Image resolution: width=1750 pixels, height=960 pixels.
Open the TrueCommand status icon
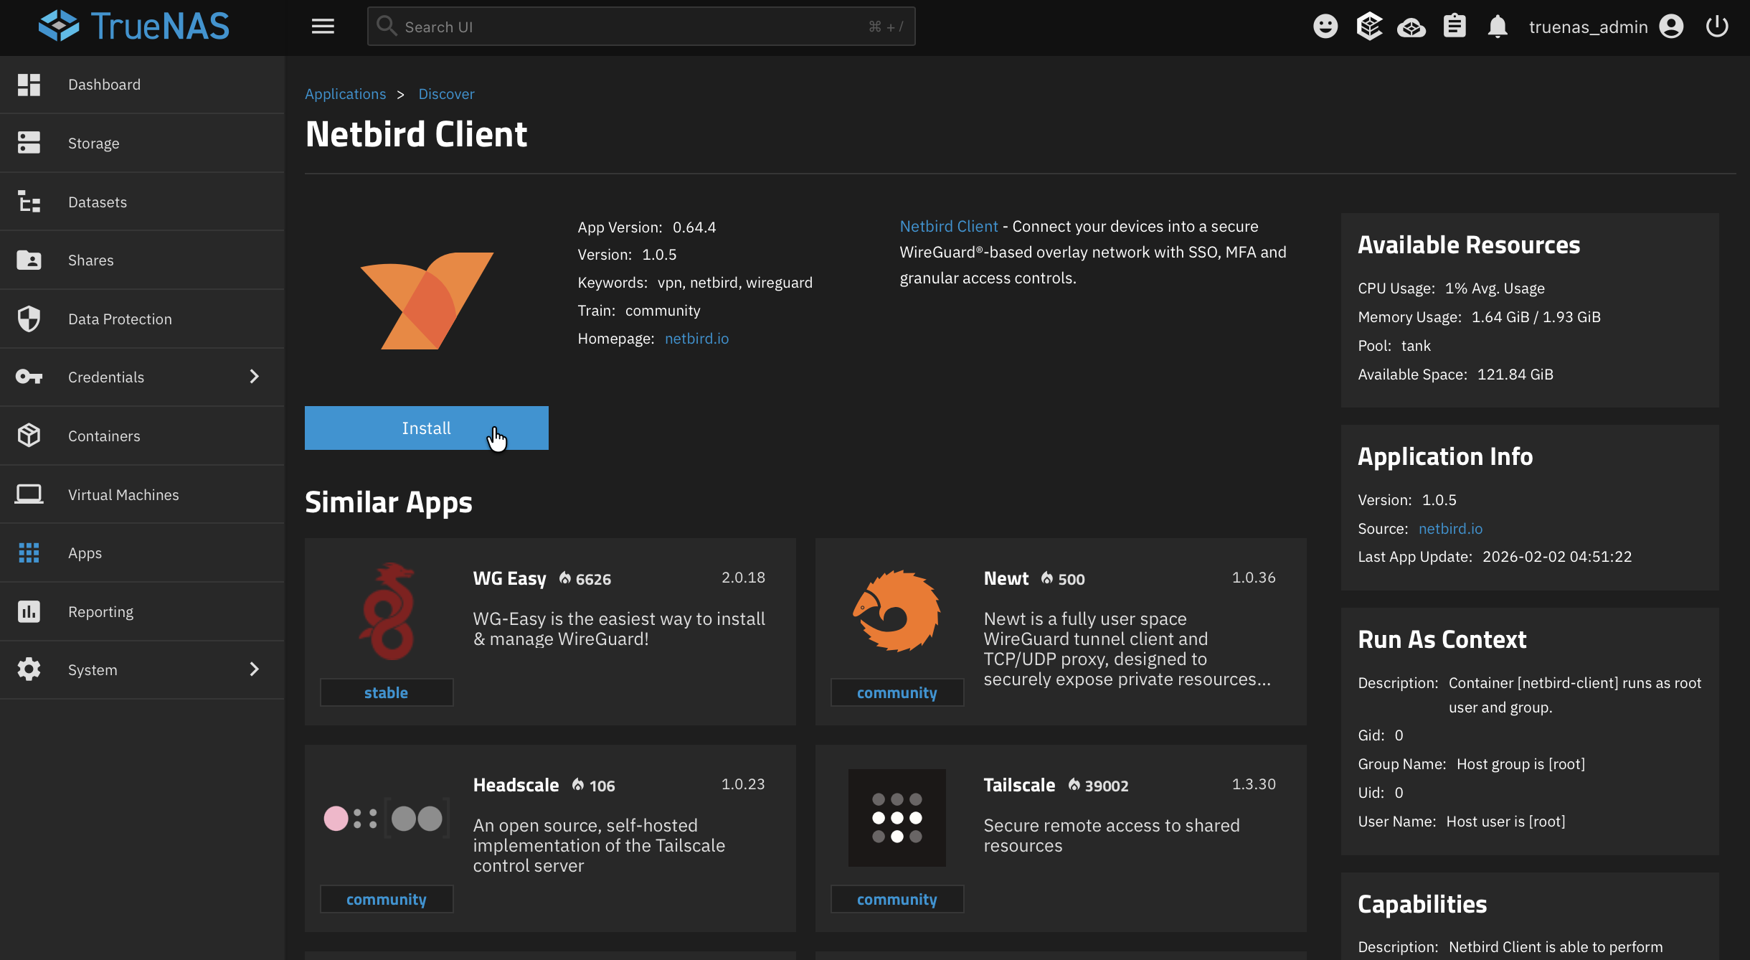coord(1368,27)
